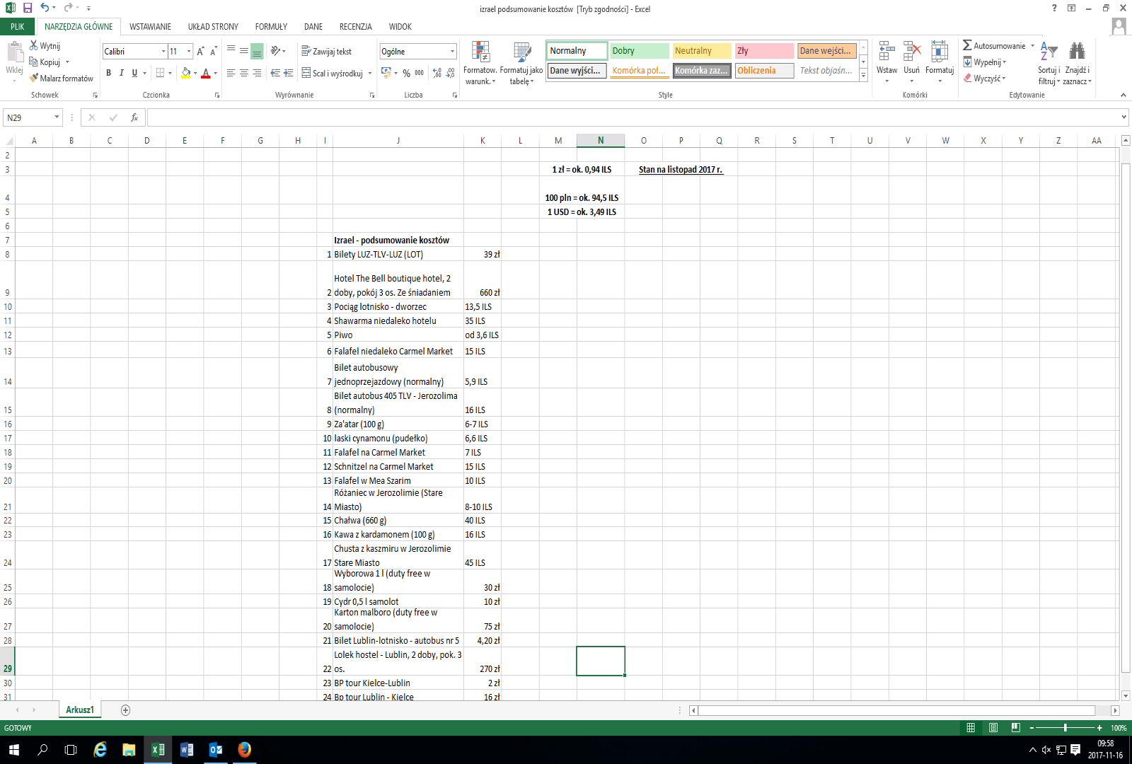Click the Znajdź i zaznacz binoculars
This screenshot has width=1132, height=764.
[x=1077, y=64]
